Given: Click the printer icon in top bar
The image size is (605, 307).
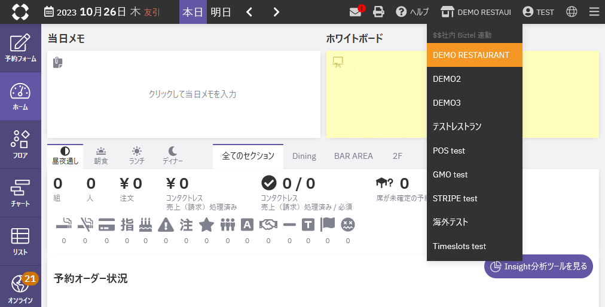Looking at the screenshot, I should click(x=378, y=12).
